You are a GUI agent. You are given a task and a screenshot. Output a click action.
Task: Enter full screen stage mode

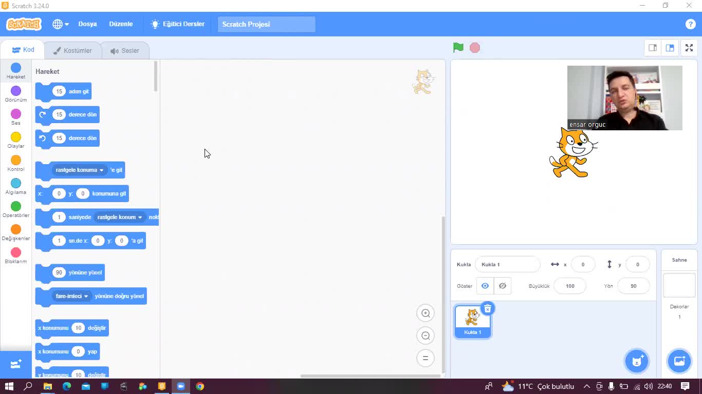click(x=689, y=48)
